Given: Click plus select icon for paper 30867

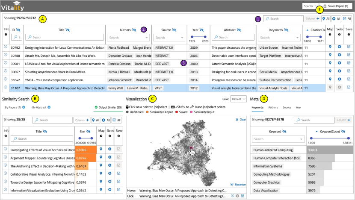Looking at the screenshot, I should [x=339, y=71].
